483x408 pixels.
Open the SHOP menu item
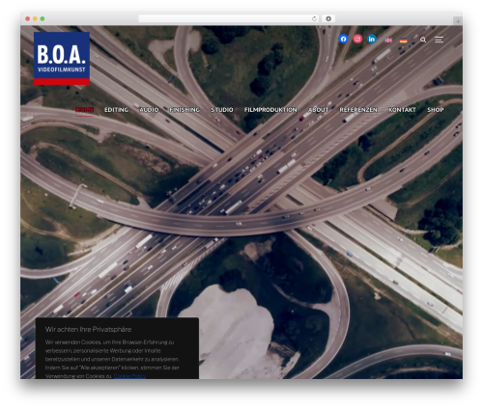436,110
